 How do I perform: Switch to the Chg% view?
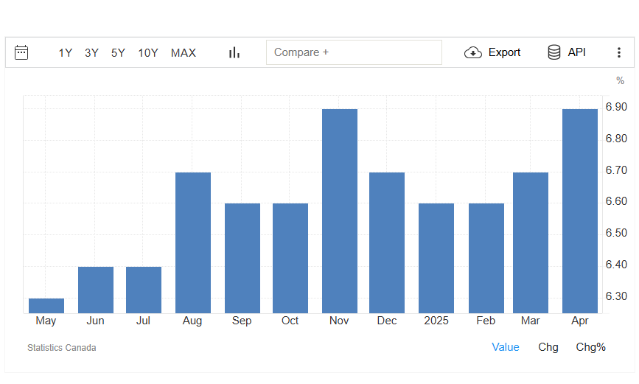(x=590, y=347)
